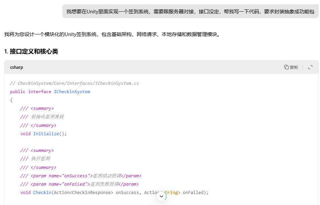Click the void Initialize() line
The width and height of the screenshot is (320, 205).
[44, 134]
